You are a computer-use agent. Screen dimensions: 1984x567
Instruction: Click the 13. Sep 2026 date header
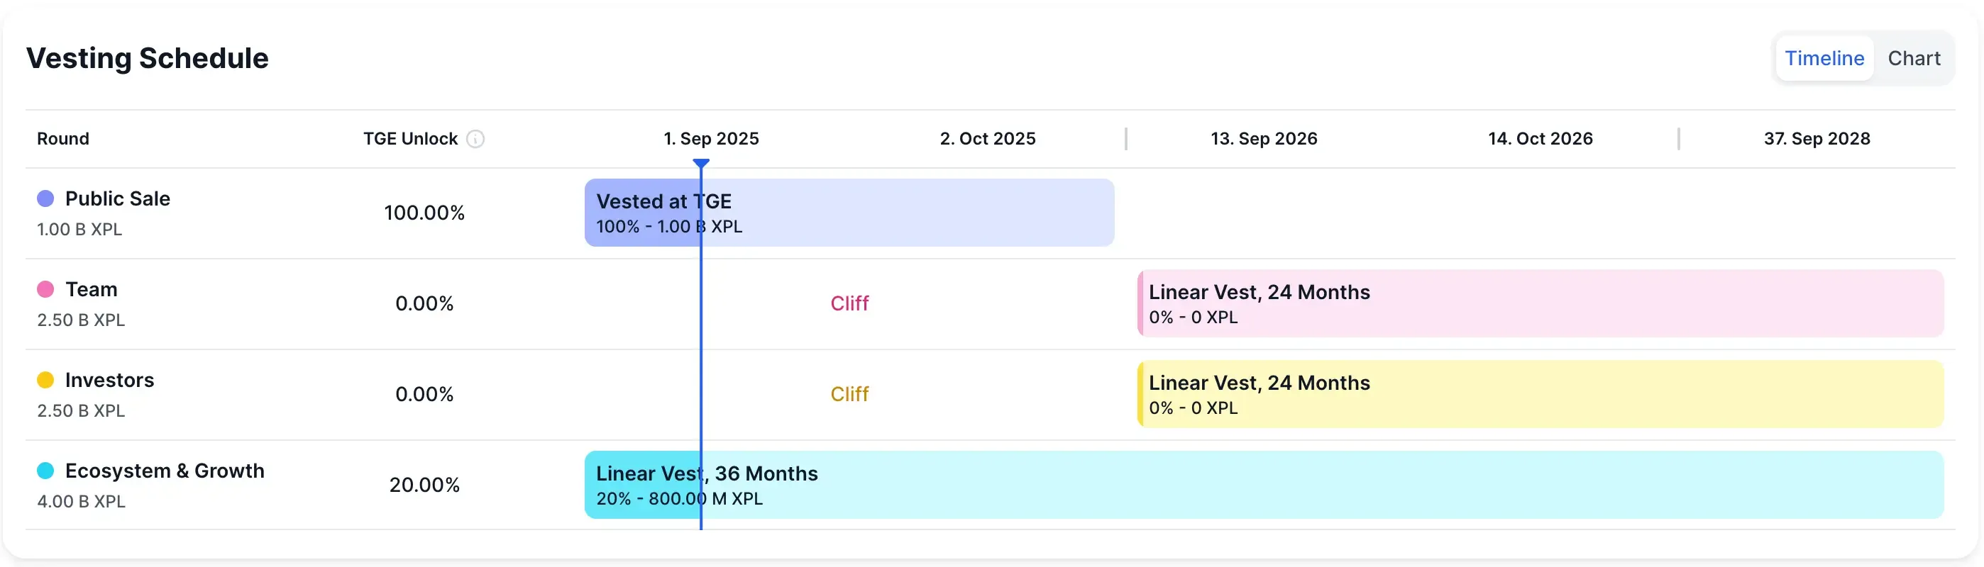pyautogui.click(x=1264, y=138)
